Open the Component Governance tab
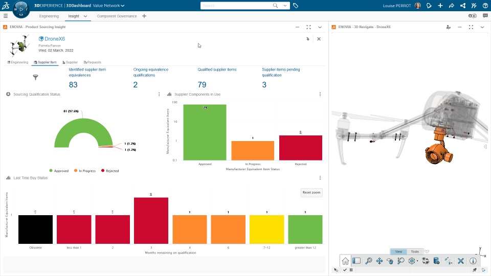The image size is (491, 276). click(117, 16)
